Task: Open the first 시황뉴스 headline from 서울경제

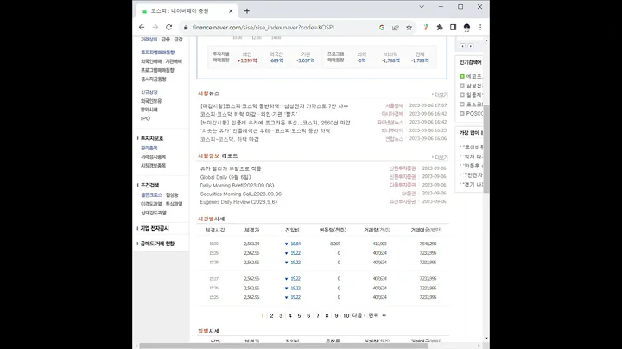Action: pyautogui.click(x=274, y=106)
